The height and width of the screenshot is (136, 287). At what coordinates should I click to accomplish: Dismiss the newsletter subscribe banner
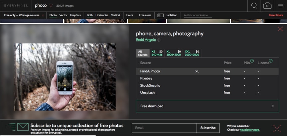coord(277,128)
